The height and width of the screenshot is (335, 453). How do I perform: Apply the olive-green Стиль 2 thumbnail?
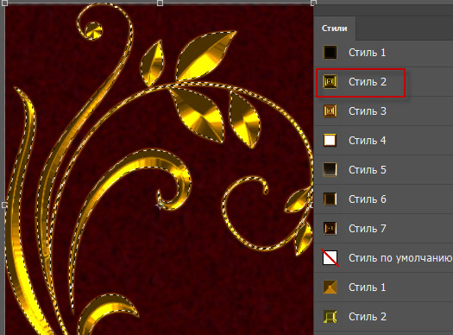330,317
